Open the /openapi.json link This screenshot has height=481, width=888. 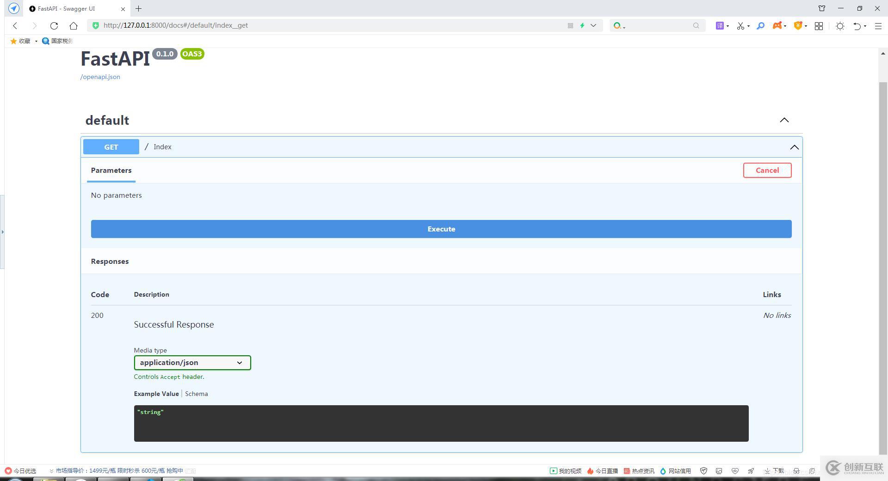pyautogui.click(x=100, y=77)
